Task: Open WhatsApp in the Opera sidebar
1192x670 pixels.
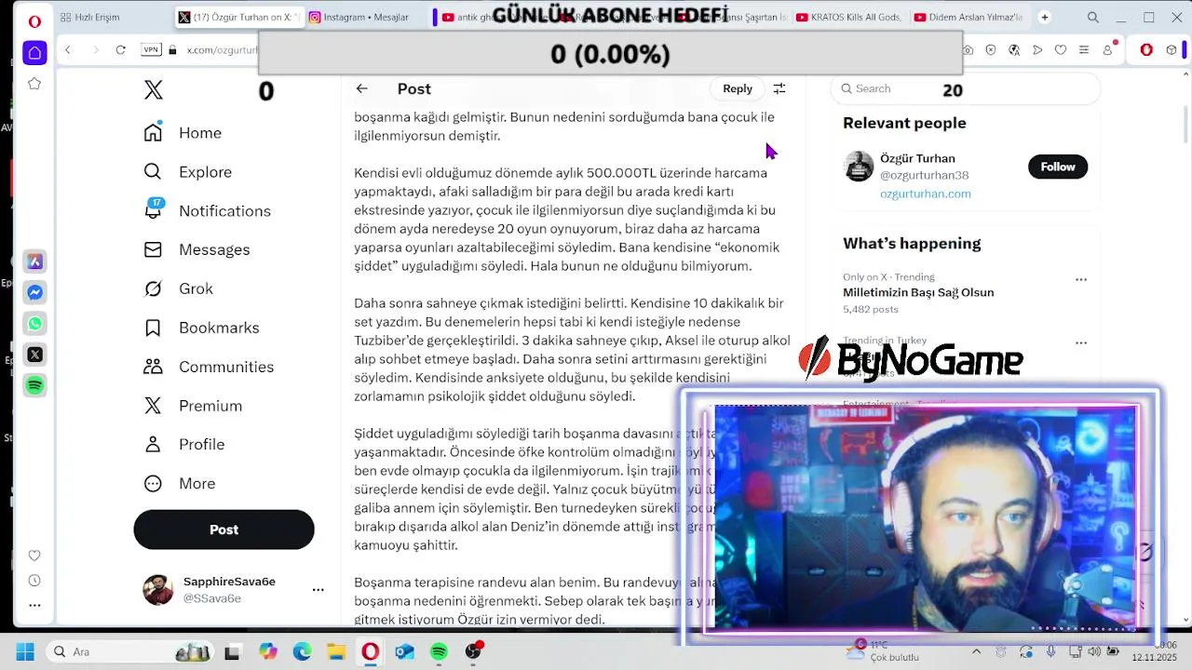Action: point(34,324)
